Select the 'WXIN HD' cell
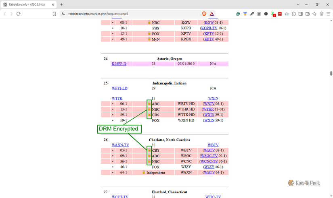The height and width of the screenshot is (198, 333). pos(186,120)
